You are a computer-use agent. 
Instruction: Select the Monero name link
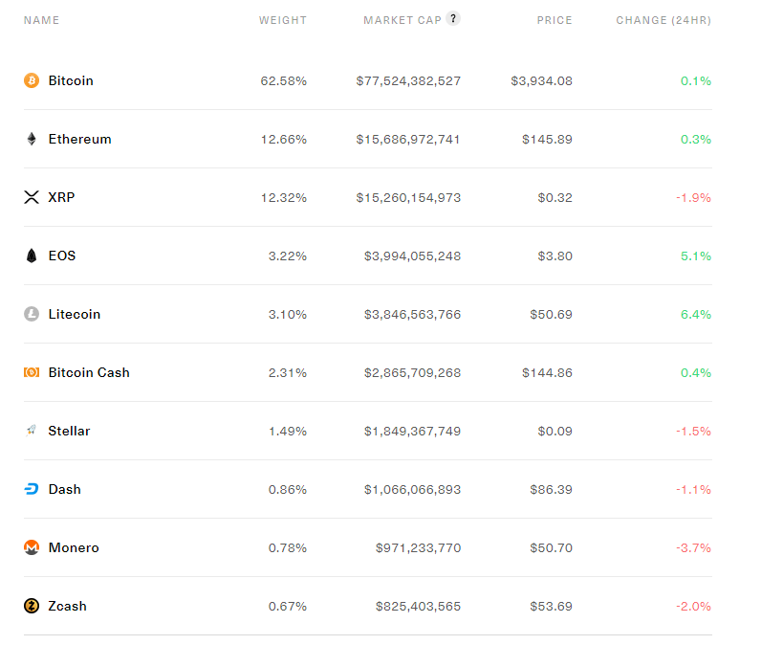tap(74, 548)
